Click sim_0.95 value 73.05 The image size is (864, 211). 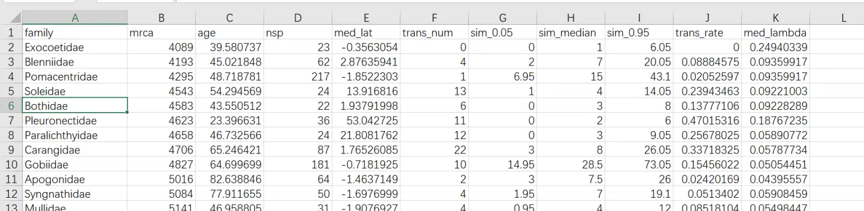tap(638, 164)
